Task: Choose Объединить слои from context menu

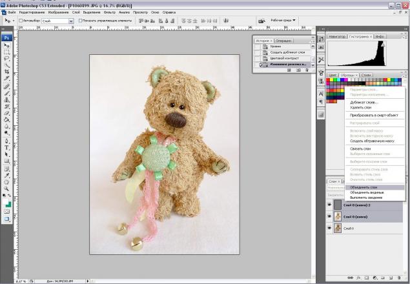Action: click(364, 187)
